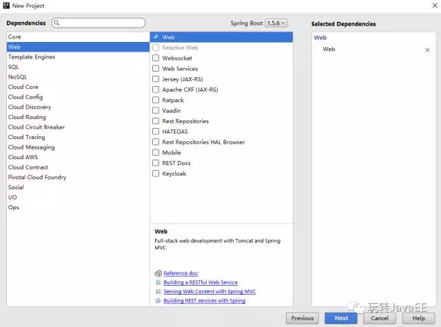This screenshot has width=441, height=327.
Task: Select Cloud Circuit Breaker category
Action: tap(78, 127)
